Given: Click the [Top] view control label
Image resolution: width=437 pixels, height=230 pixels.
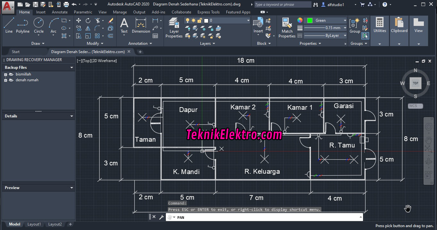Looking at the screenshot, I should tap(86, 61).
